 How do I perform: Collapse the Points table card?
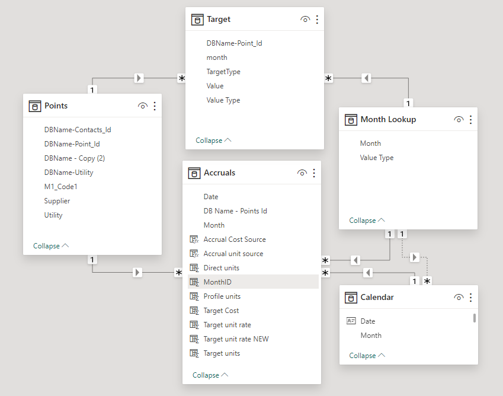pyautogui.click(x=51, y=246)
